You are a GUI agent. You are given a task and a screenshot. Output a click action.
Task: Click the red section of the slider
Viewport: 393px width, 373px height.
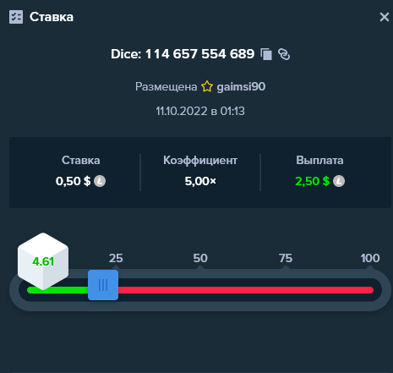[x=246, y=290]
